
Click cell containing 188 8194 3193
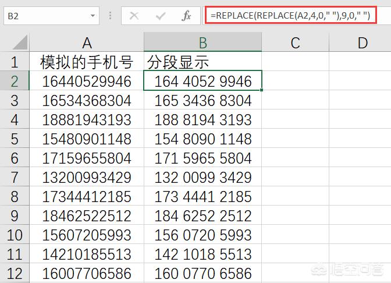(202, 119)
